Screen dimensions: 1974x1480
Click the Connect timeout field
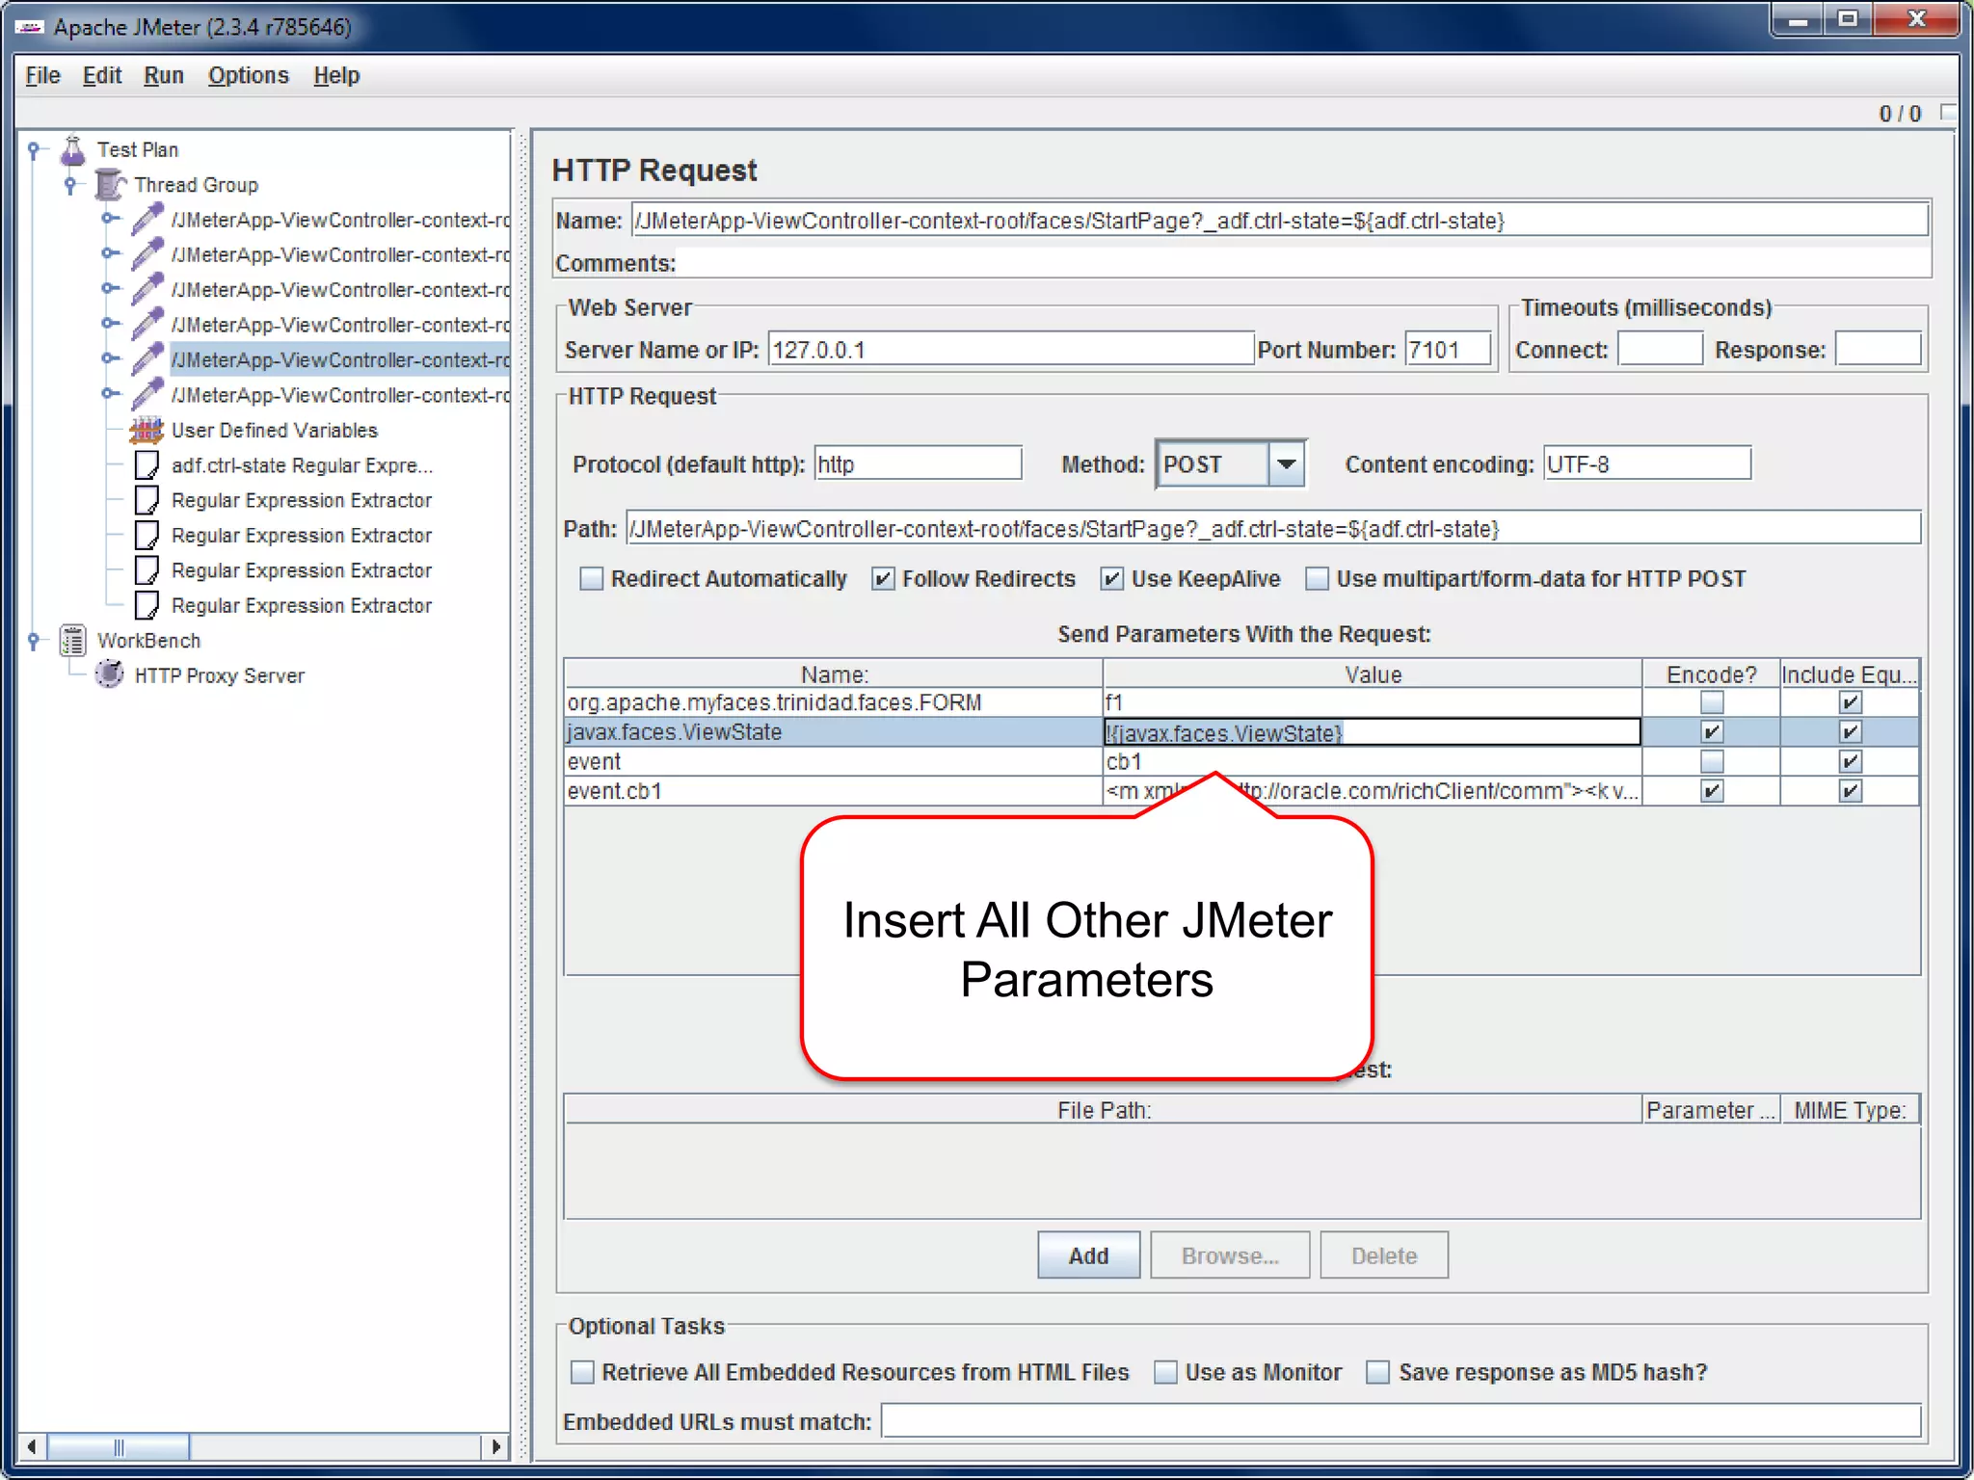point(1660,350)
